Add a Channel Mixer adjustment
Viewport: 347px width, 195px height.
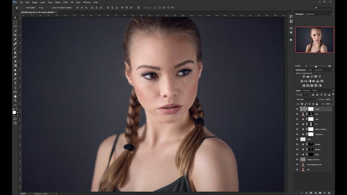pyautogui.click(x=318, y=81)
